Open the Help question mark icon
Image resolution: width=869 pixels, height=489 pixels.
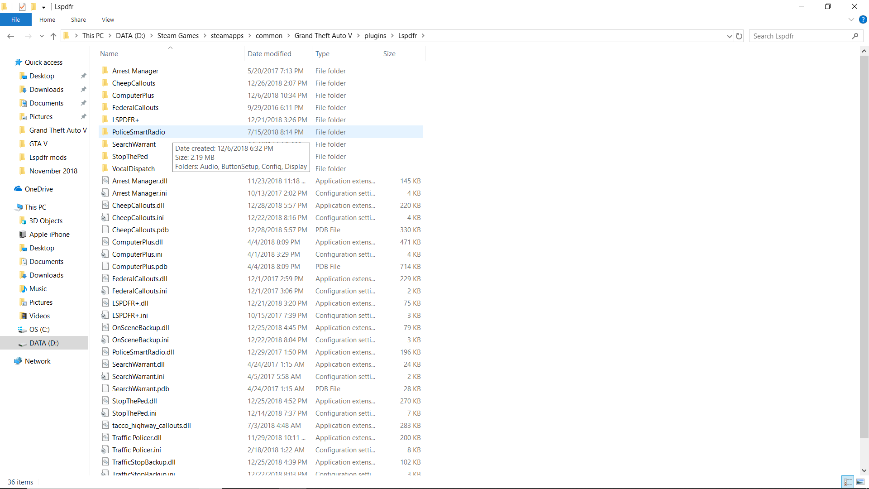click(x=863, y=19)
